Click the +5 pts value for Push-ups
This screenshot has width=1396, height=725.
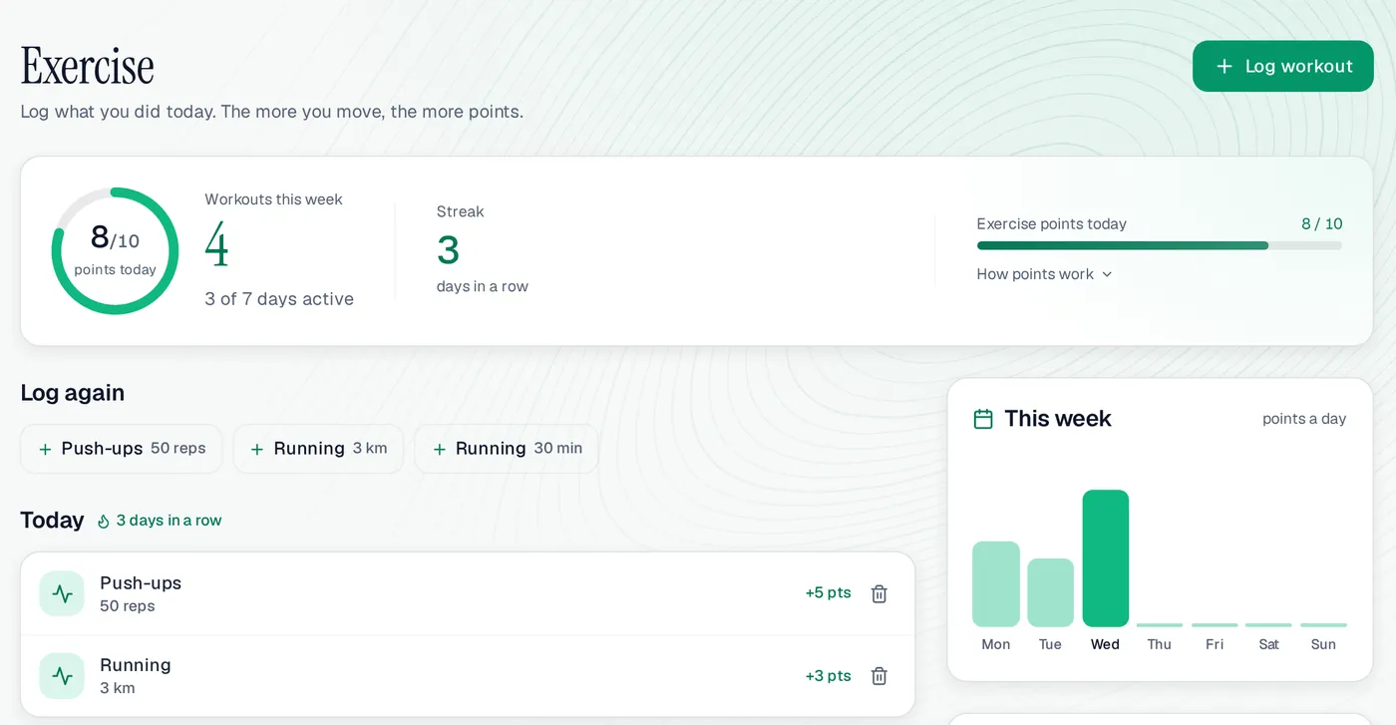pos(828,593)
